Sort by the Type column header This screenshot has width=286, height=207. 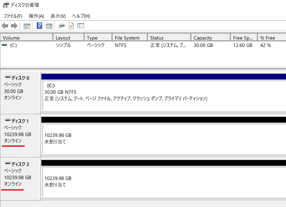pyautogui.click(x=98, y=38)
